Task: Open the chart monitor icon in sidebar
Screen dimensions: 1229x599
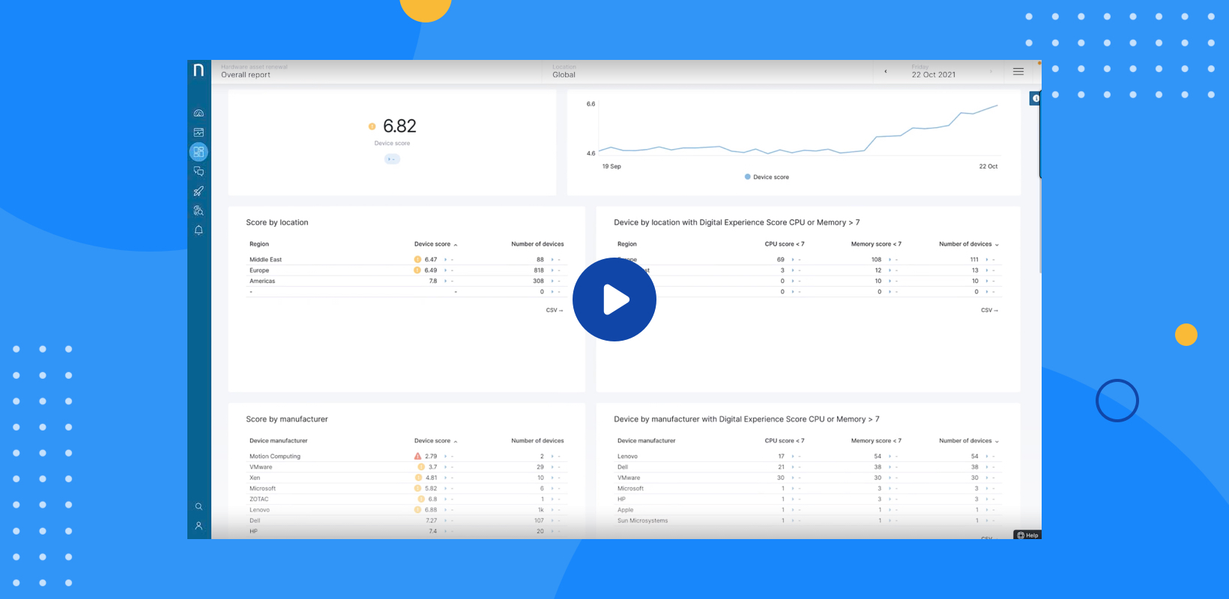Action: coord(199,133)
